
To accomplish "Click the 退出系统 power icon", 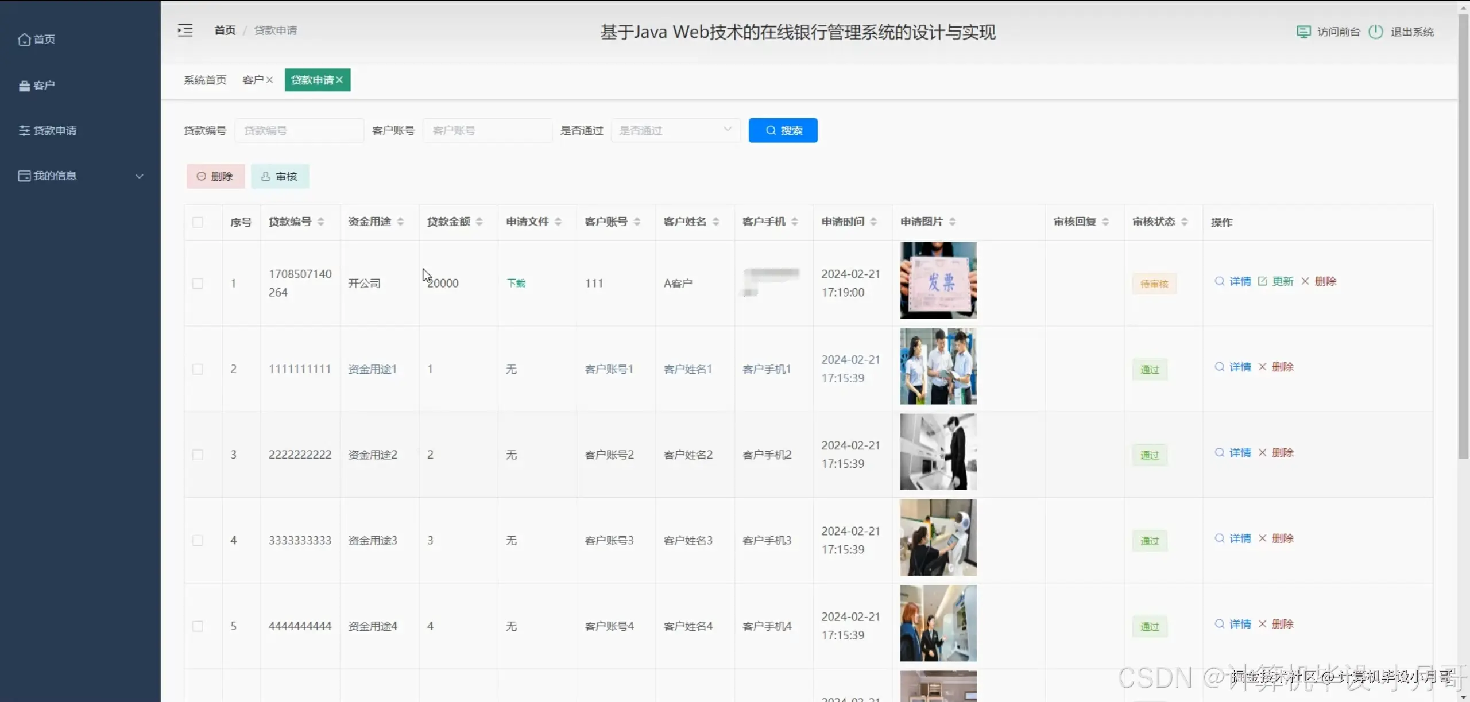I will coord(1376,32).
